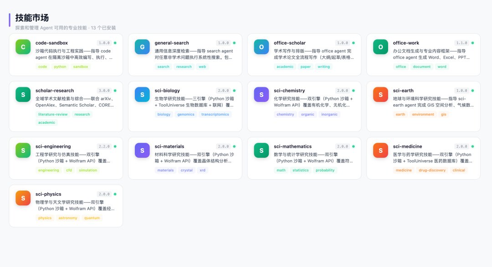The image size is (492, 267).
Task: Select the 'genomics' tag on sci-biology
Action: click(186, 115)
